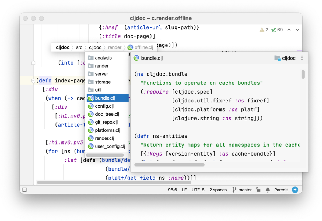Click the folder icon next to server
The height and width of the screenshot is (221, 322).
pyautogui.click(x=90, y=74)
